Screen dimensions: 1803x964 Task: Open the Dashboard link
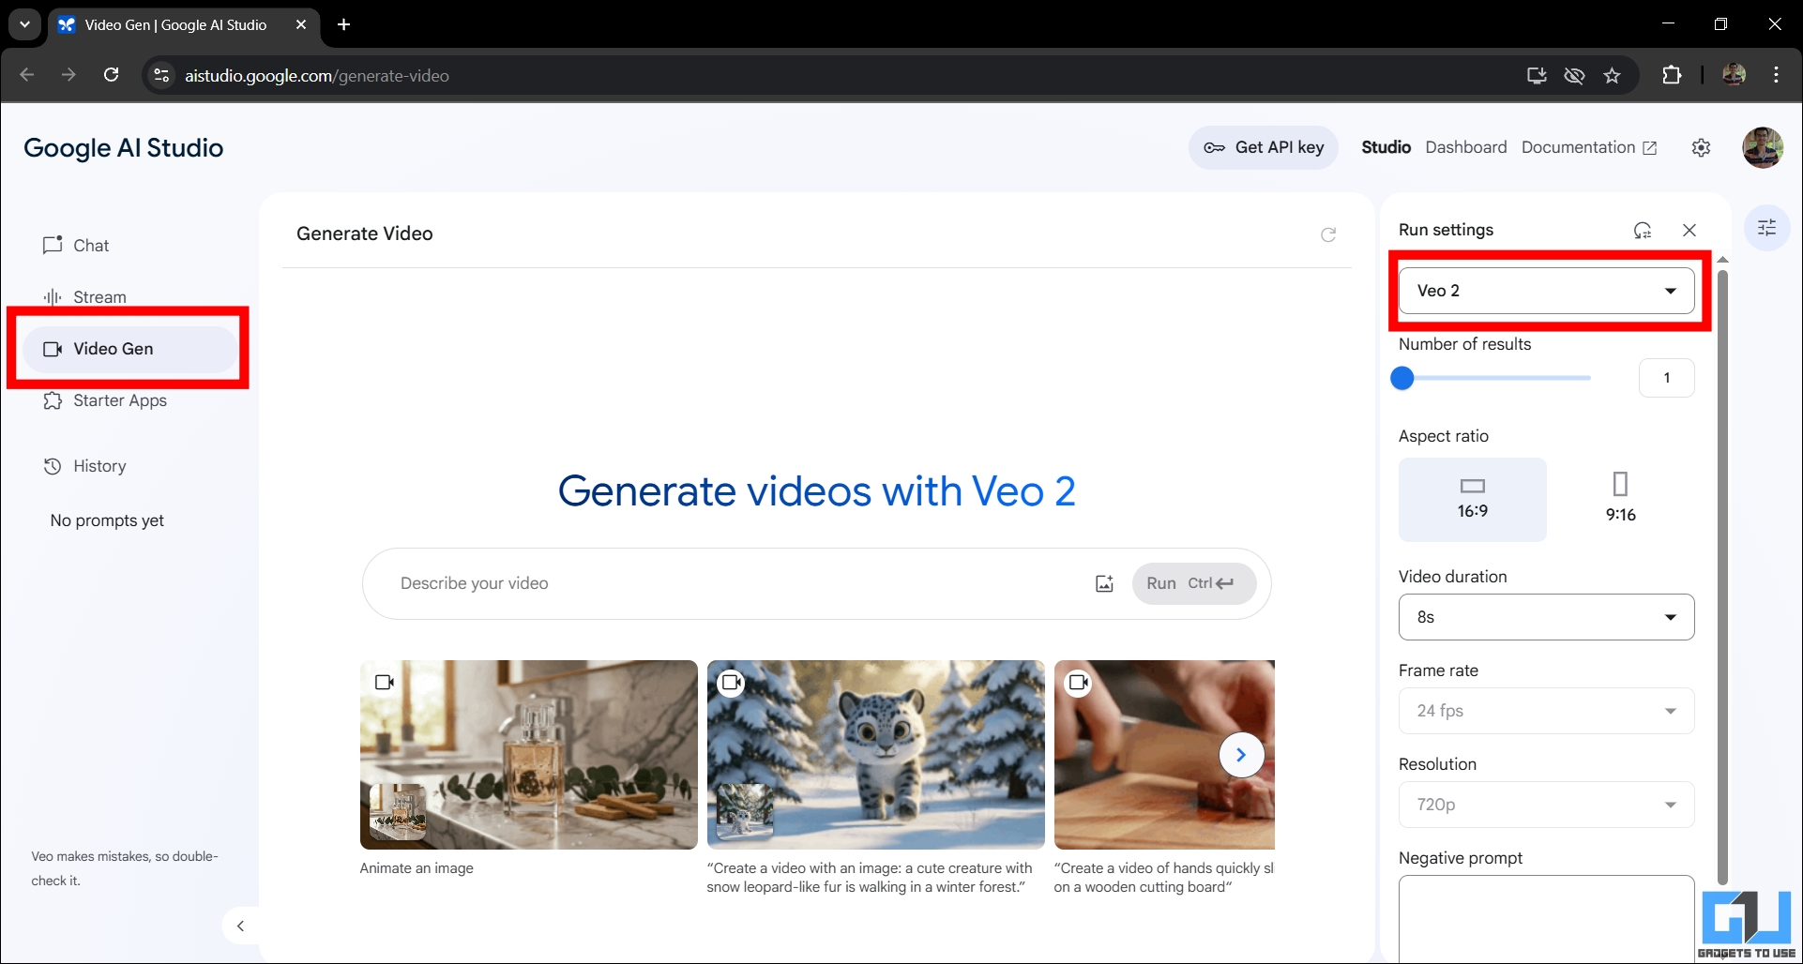tap(1465, 147)
